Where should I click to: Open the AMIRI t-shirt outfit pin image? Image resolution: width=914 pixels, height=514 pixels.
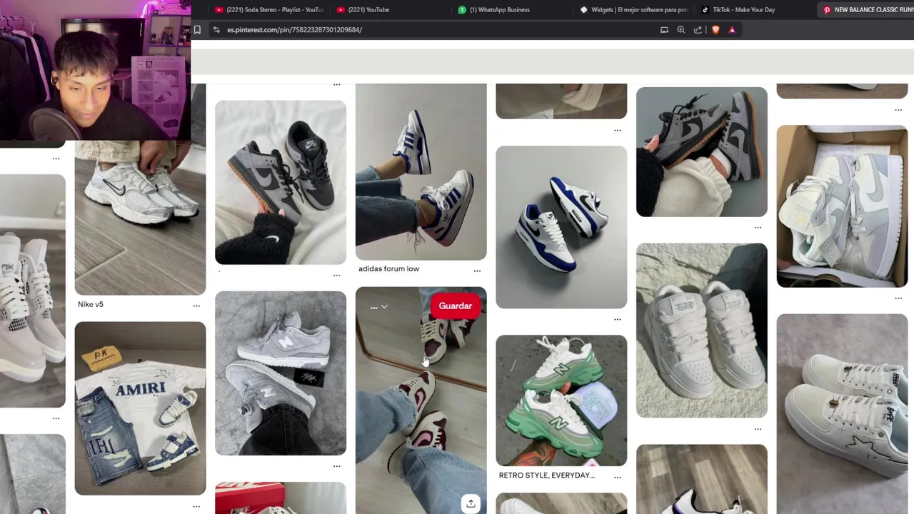[x=140, y=408]
